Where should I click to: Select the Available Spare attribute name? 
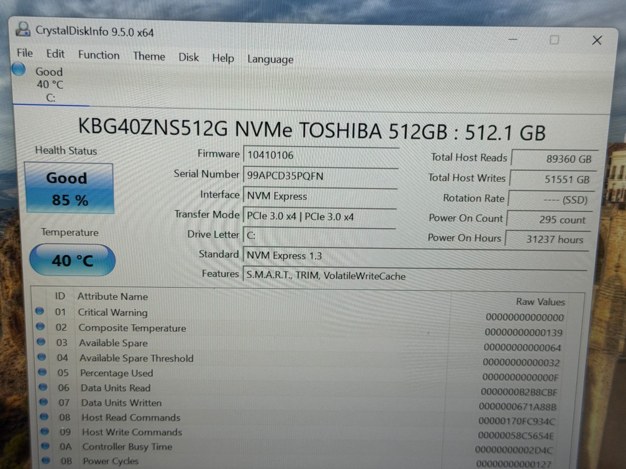point(113,343)
